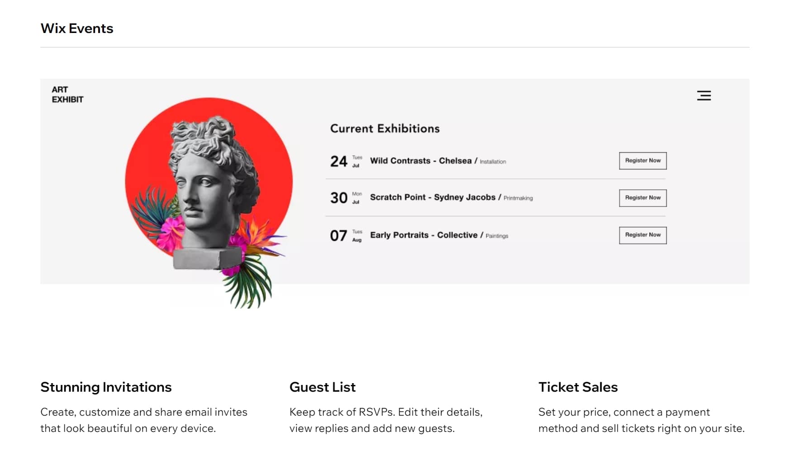Click the ART EXHIBIT logo
This screenshot has width=802, height=464.
pyautogui.click(x=67, y=94)
